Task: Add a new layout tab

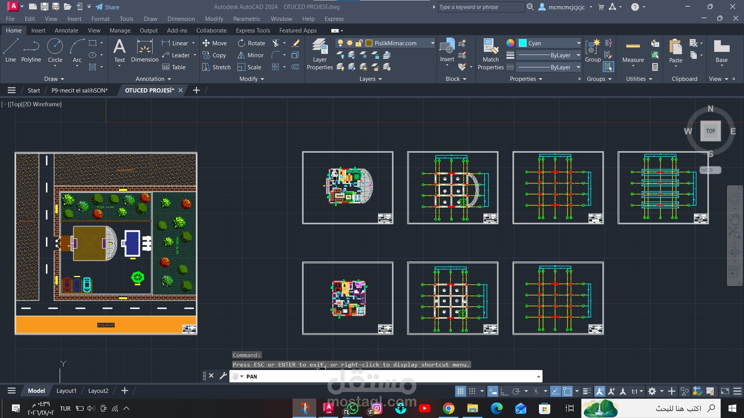Action: (x=124, y=391)
